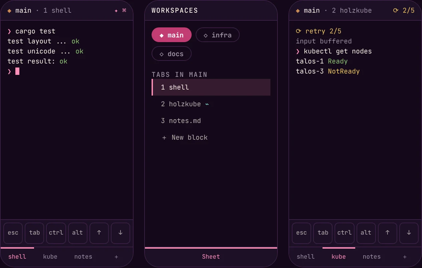The width and height of the screenshot is (422, 268).
Task: Tap the up arrow key in shell panel
Action: tap(99, 233)
